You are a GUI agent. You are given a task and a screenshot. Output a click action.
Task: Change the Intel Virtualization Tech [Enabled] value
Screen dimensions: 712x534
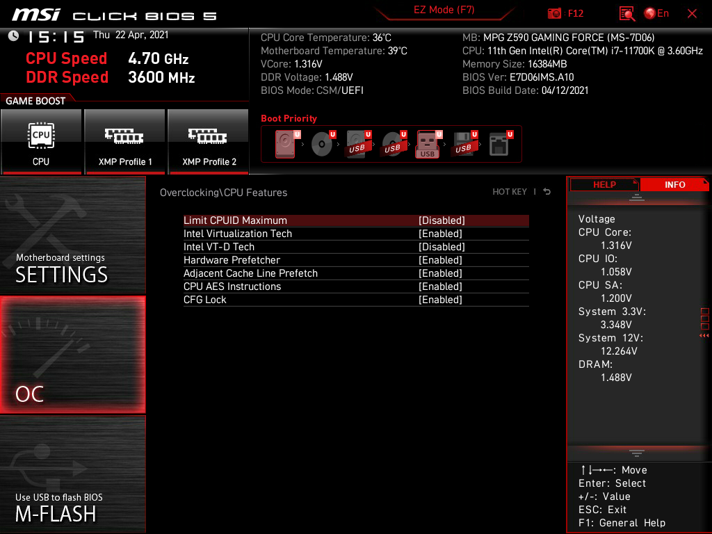(440, 234)
